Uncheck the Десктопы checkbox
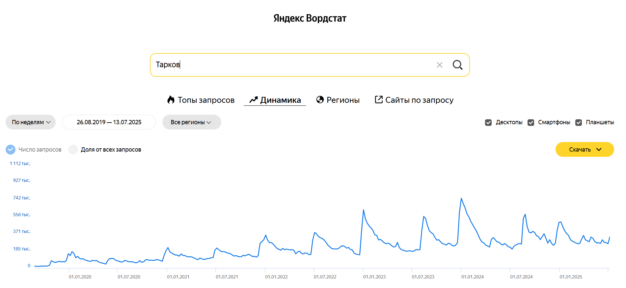 tap(488, 123)
